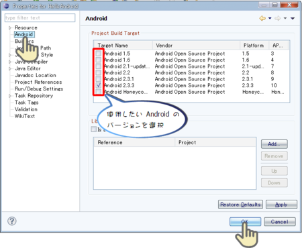Select Project References in the tree
This screenshot has width=302, height=248.
click(x=38, y=82)
